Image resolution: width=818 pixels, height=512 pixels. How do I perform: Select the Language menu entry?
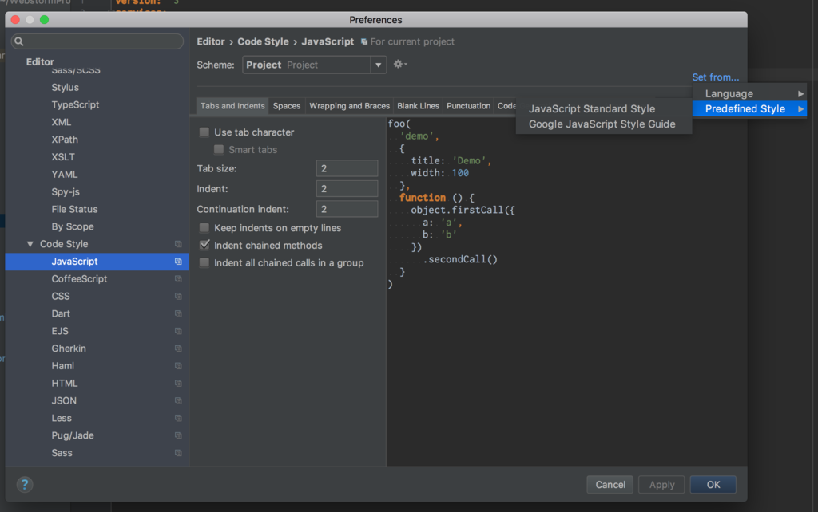click(x=749, y=94)
